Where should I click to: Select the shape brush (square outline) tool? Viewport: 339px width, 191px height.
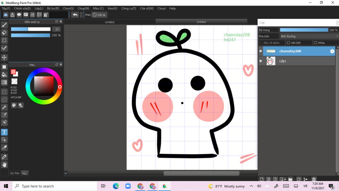tap(4, 40)
